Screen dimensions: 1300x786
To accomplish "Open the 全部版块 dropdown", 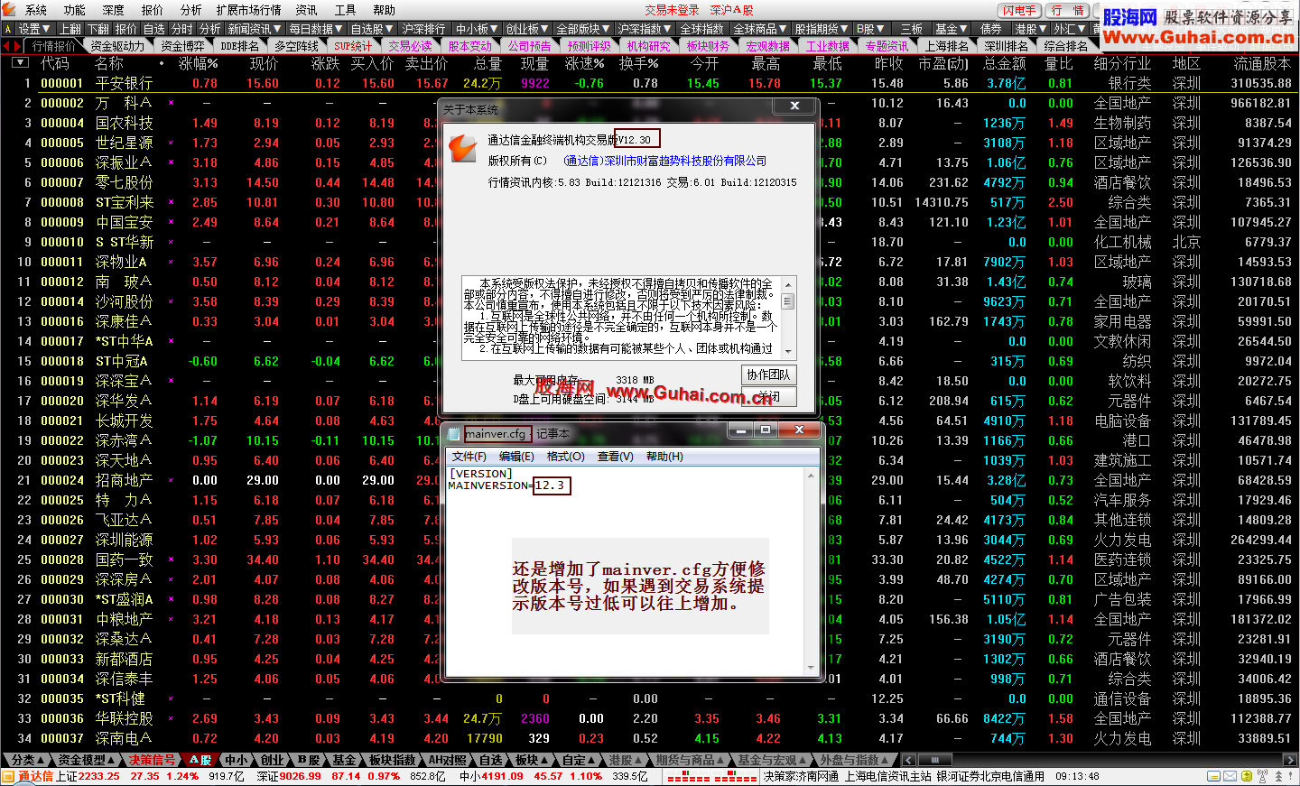I will click(583, 29).
